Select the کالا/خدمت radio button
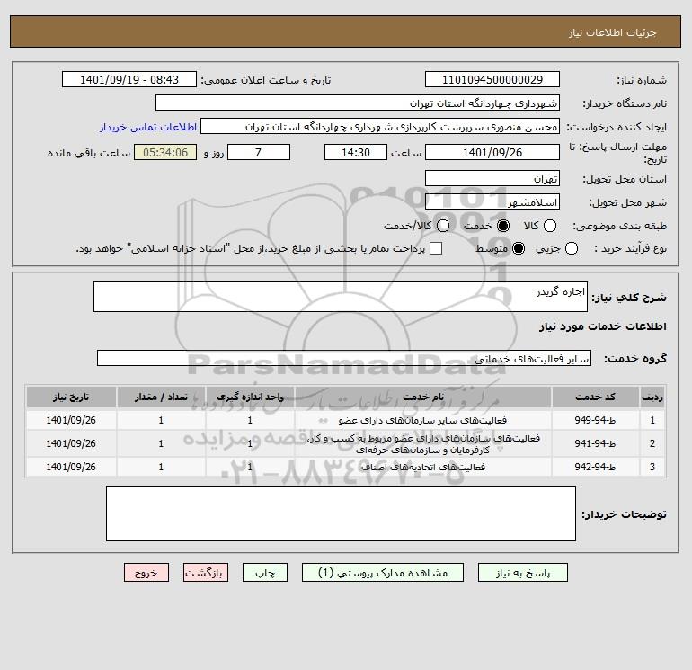Image resolution: width=692 pixels, height=670 pixels. [443, 226]
